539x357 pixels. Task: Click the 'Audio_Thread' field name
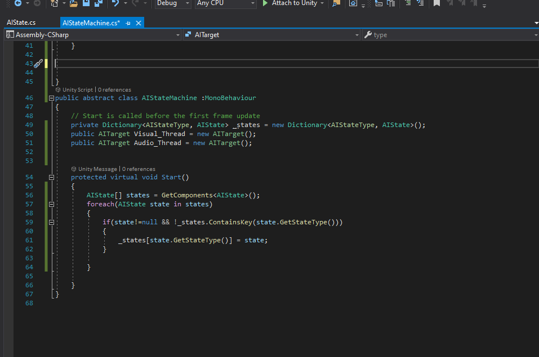click(x=158, y=143)
